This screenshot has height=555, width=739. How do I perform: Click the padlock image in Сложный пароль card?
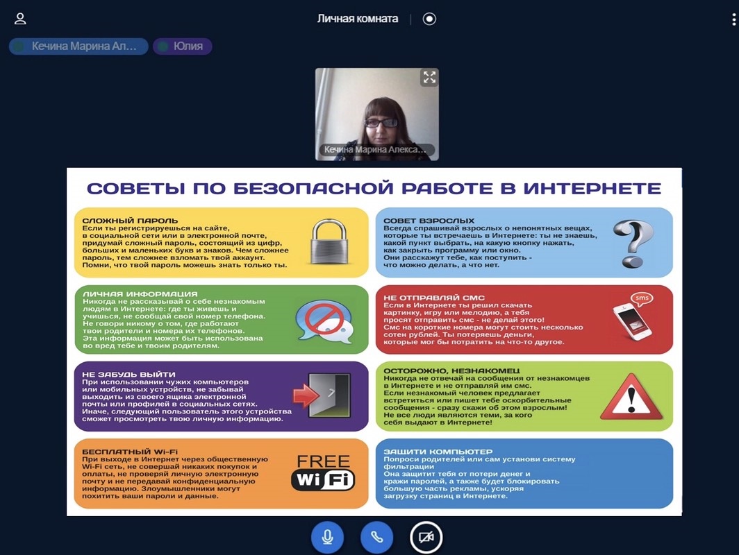pos(329,241)
